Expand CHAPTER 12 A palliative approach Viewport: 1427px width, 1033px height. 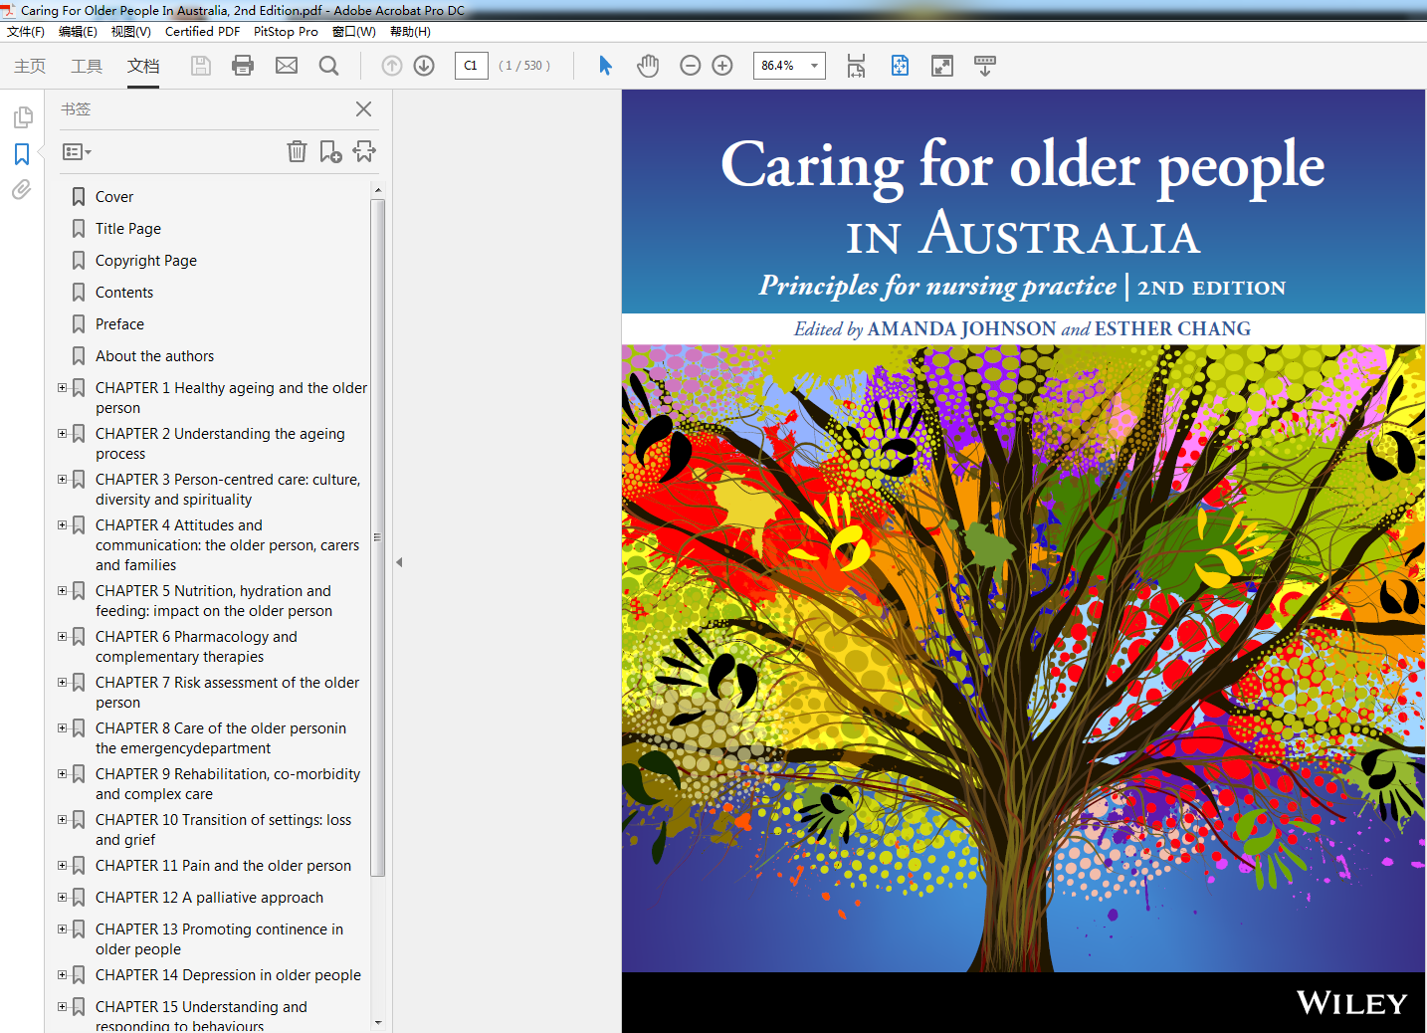click(62, 898)
